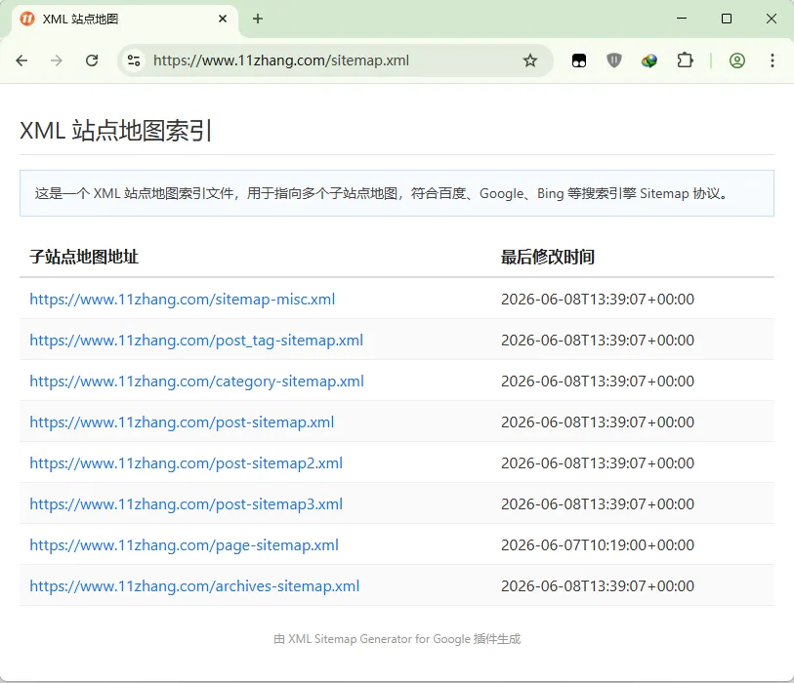Click the post-sitemap.xml row modified timestamp
794x683 pixels.
pos(598,422)
